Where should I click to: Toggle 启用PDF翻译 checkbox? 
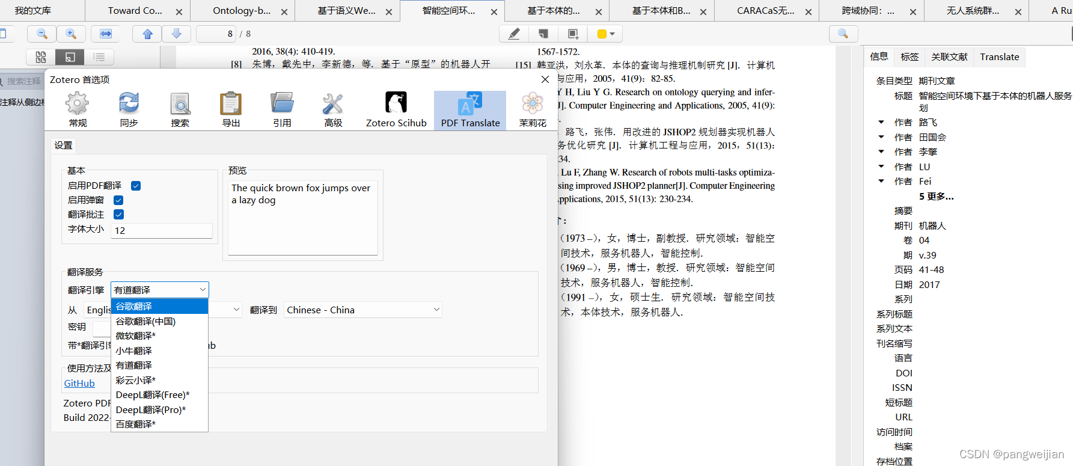click(136, 186)
